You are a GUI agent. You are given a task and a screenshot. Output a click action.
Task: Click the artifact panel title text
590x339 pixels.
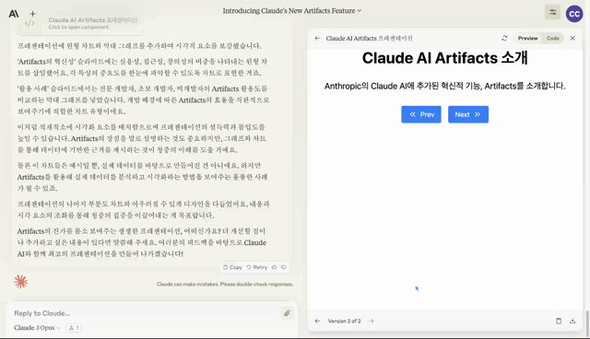coord(369,38)
